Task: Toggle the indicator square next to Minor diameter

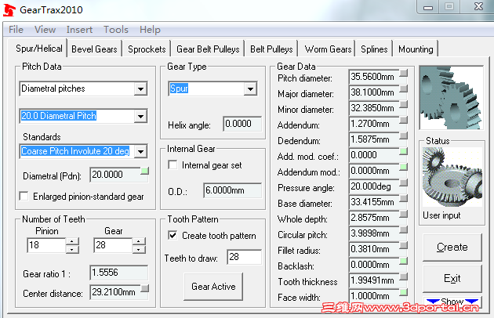Action: coord(404,104)
